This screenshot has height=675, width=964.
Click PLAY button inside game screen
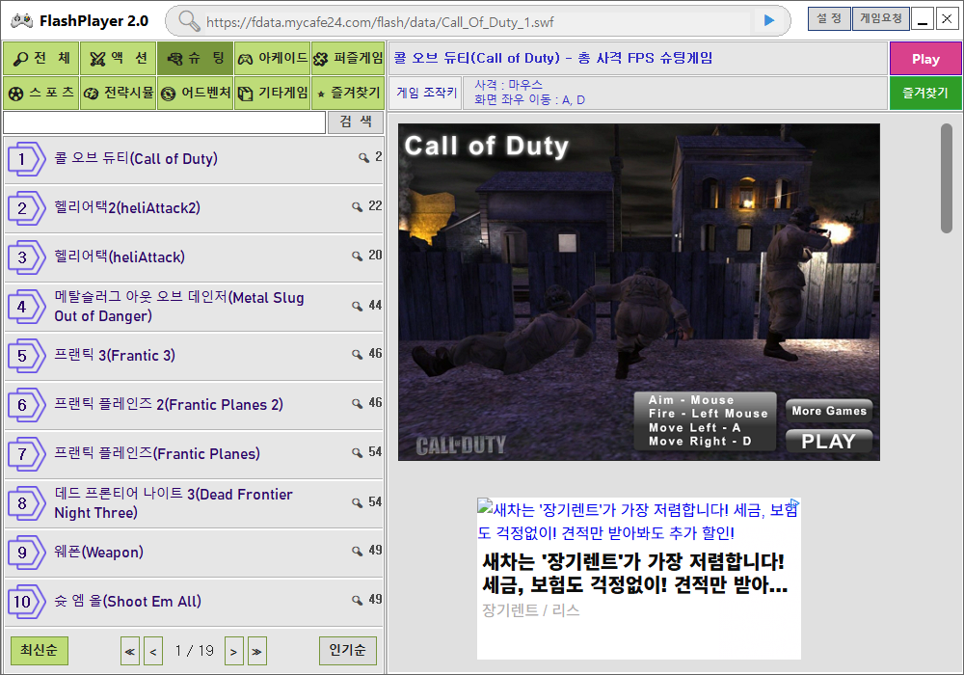(828, 442)
